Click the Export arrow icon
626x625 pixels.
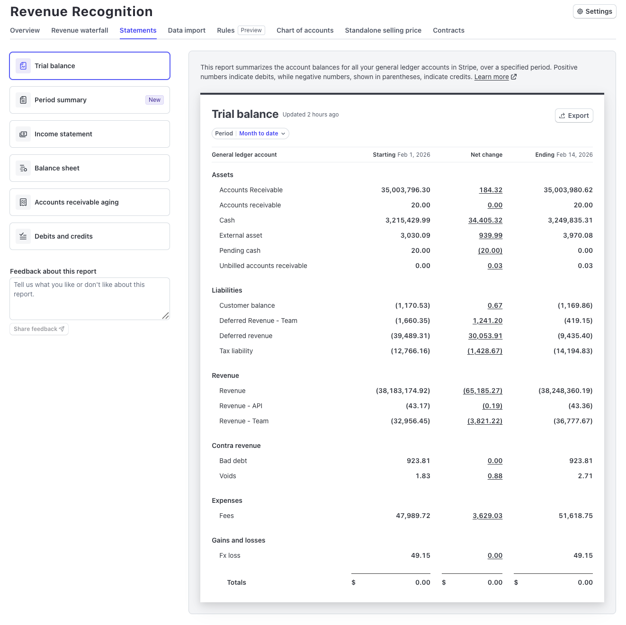[x=562, y=116]
